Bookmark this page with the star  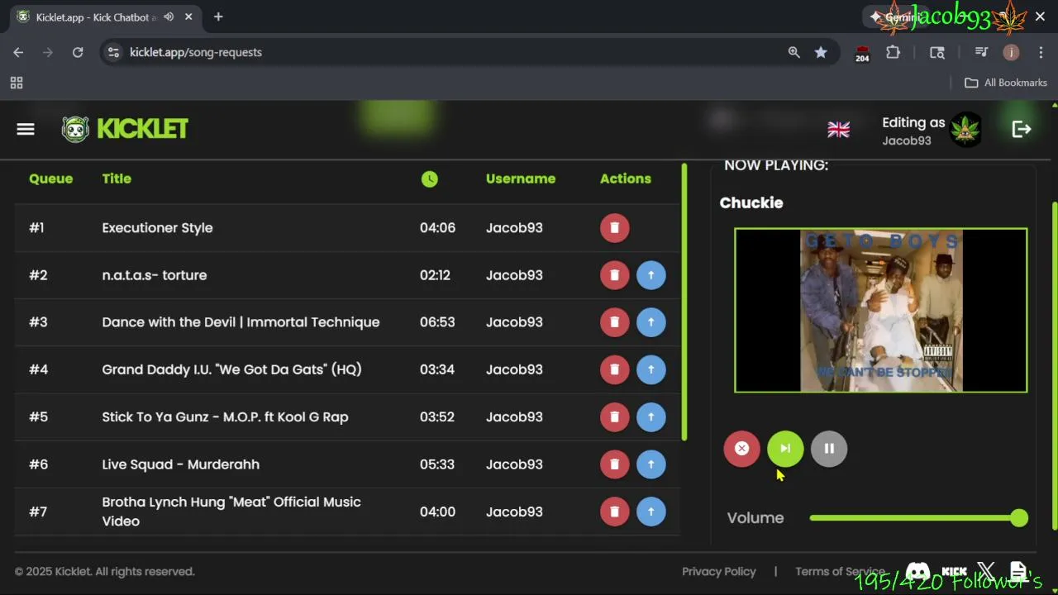(821, 52)
